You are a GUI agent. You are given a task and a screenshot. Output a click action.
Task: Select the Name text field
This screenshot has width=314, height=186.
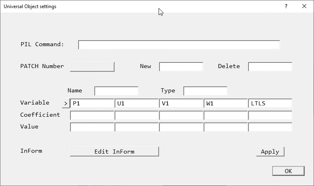pos(116,91)
